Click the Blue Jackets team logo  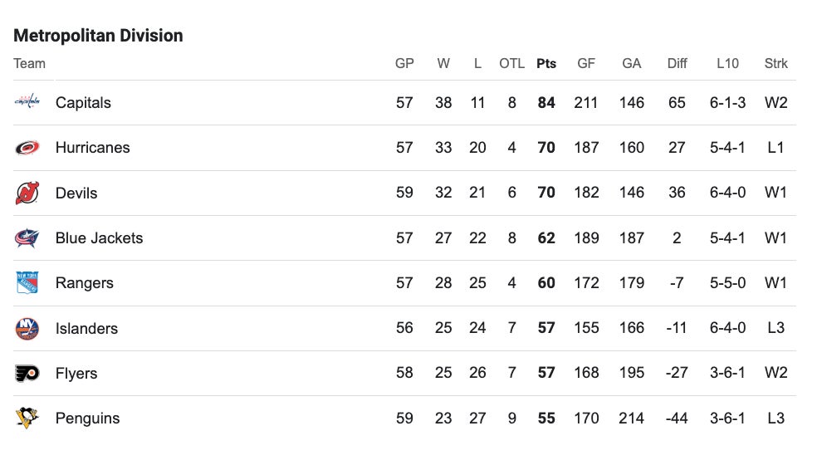point(27,238)
